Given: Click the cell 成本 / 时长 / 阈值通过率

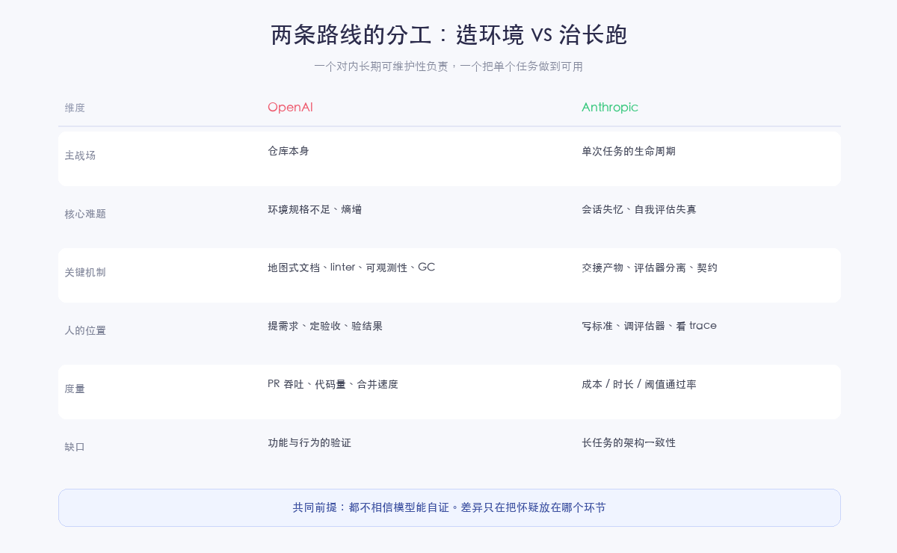Looking at the screenshot, I should pos(639,384).
